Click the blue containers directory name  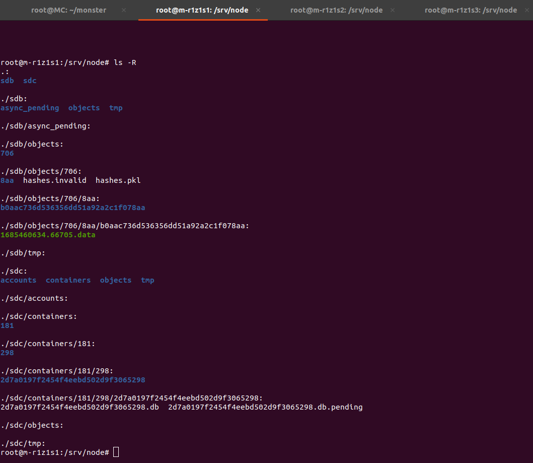coord(68,280)
